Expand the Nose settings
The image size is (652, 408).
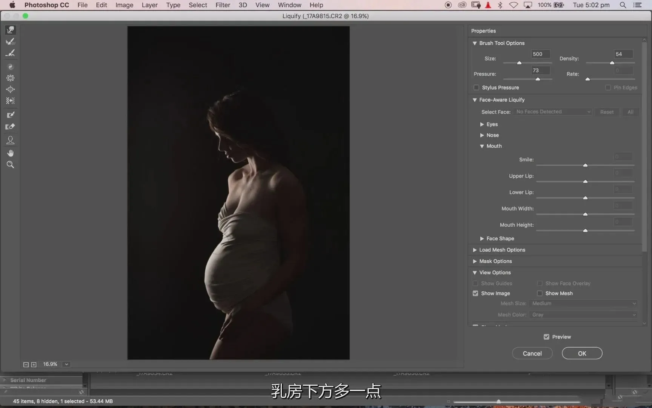tap(482, 135)
